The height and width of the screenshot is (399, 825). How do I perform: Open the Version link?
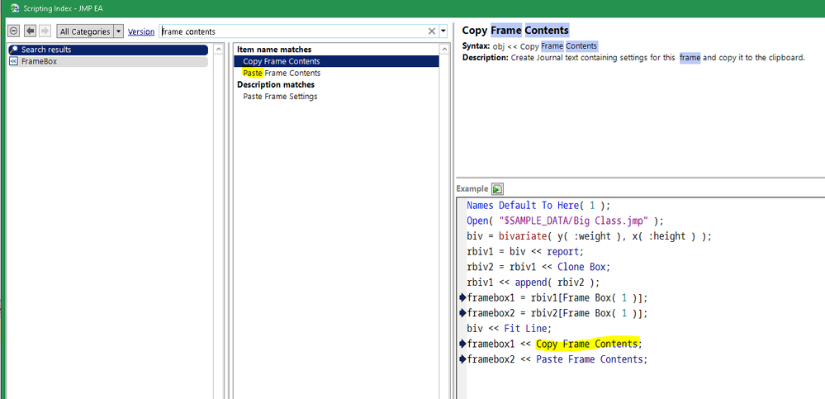[141, 31]
